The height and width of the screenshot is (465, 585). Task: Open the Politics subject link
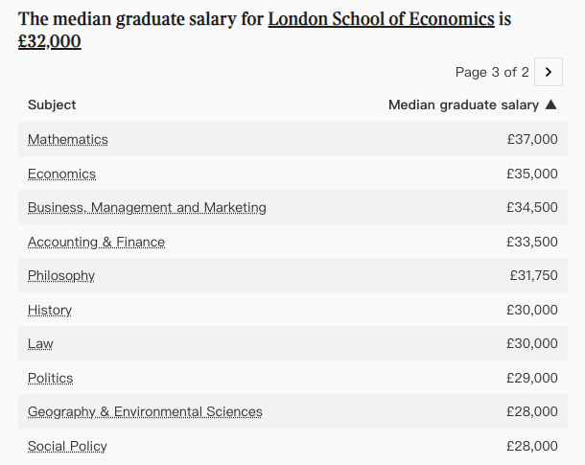coord(51,378)
